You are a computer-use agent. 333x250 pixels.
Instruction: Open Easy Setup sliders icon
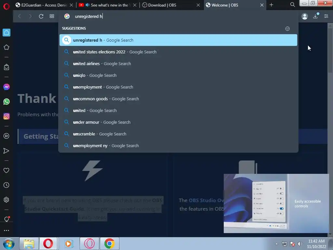tap(326, 16)
